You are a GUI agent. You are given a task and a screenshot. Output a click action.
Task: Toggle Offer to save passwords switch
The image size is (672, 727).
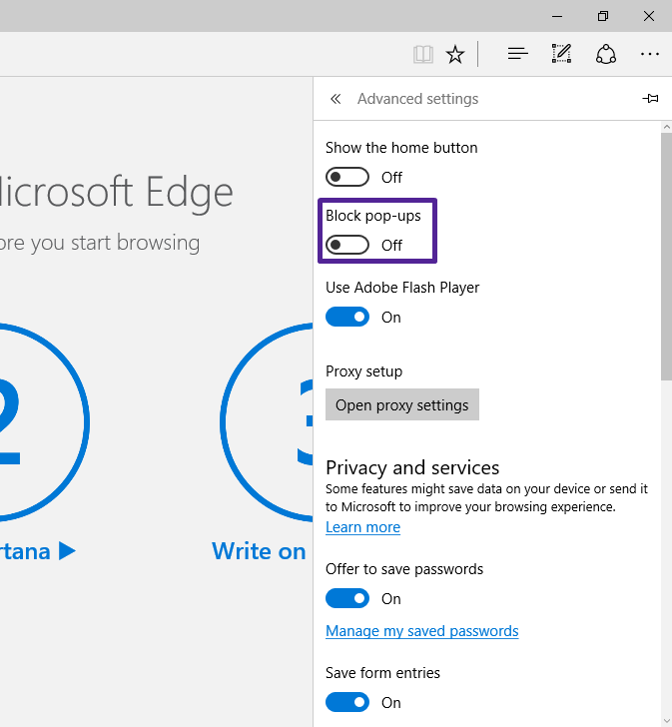pos(347,598)
